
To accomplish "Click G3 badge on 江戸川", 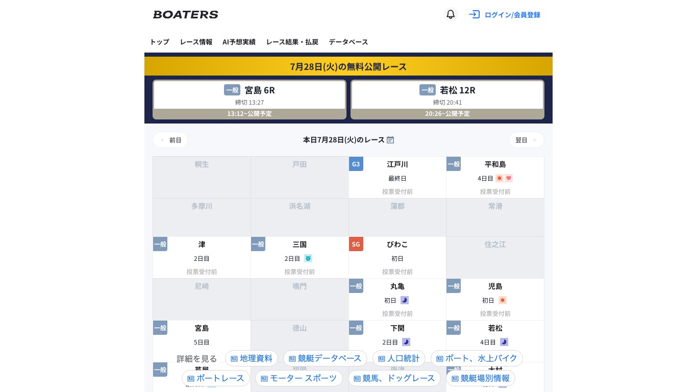I will pyautogui.click(x=356, y=164).
